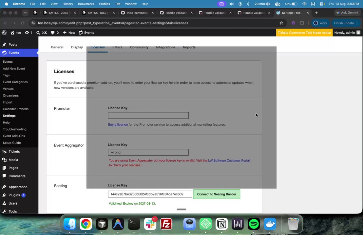The image size is (363, 235).
Task: Open Calendar Embeds submenu item
Action: click(x=15, y=109)
